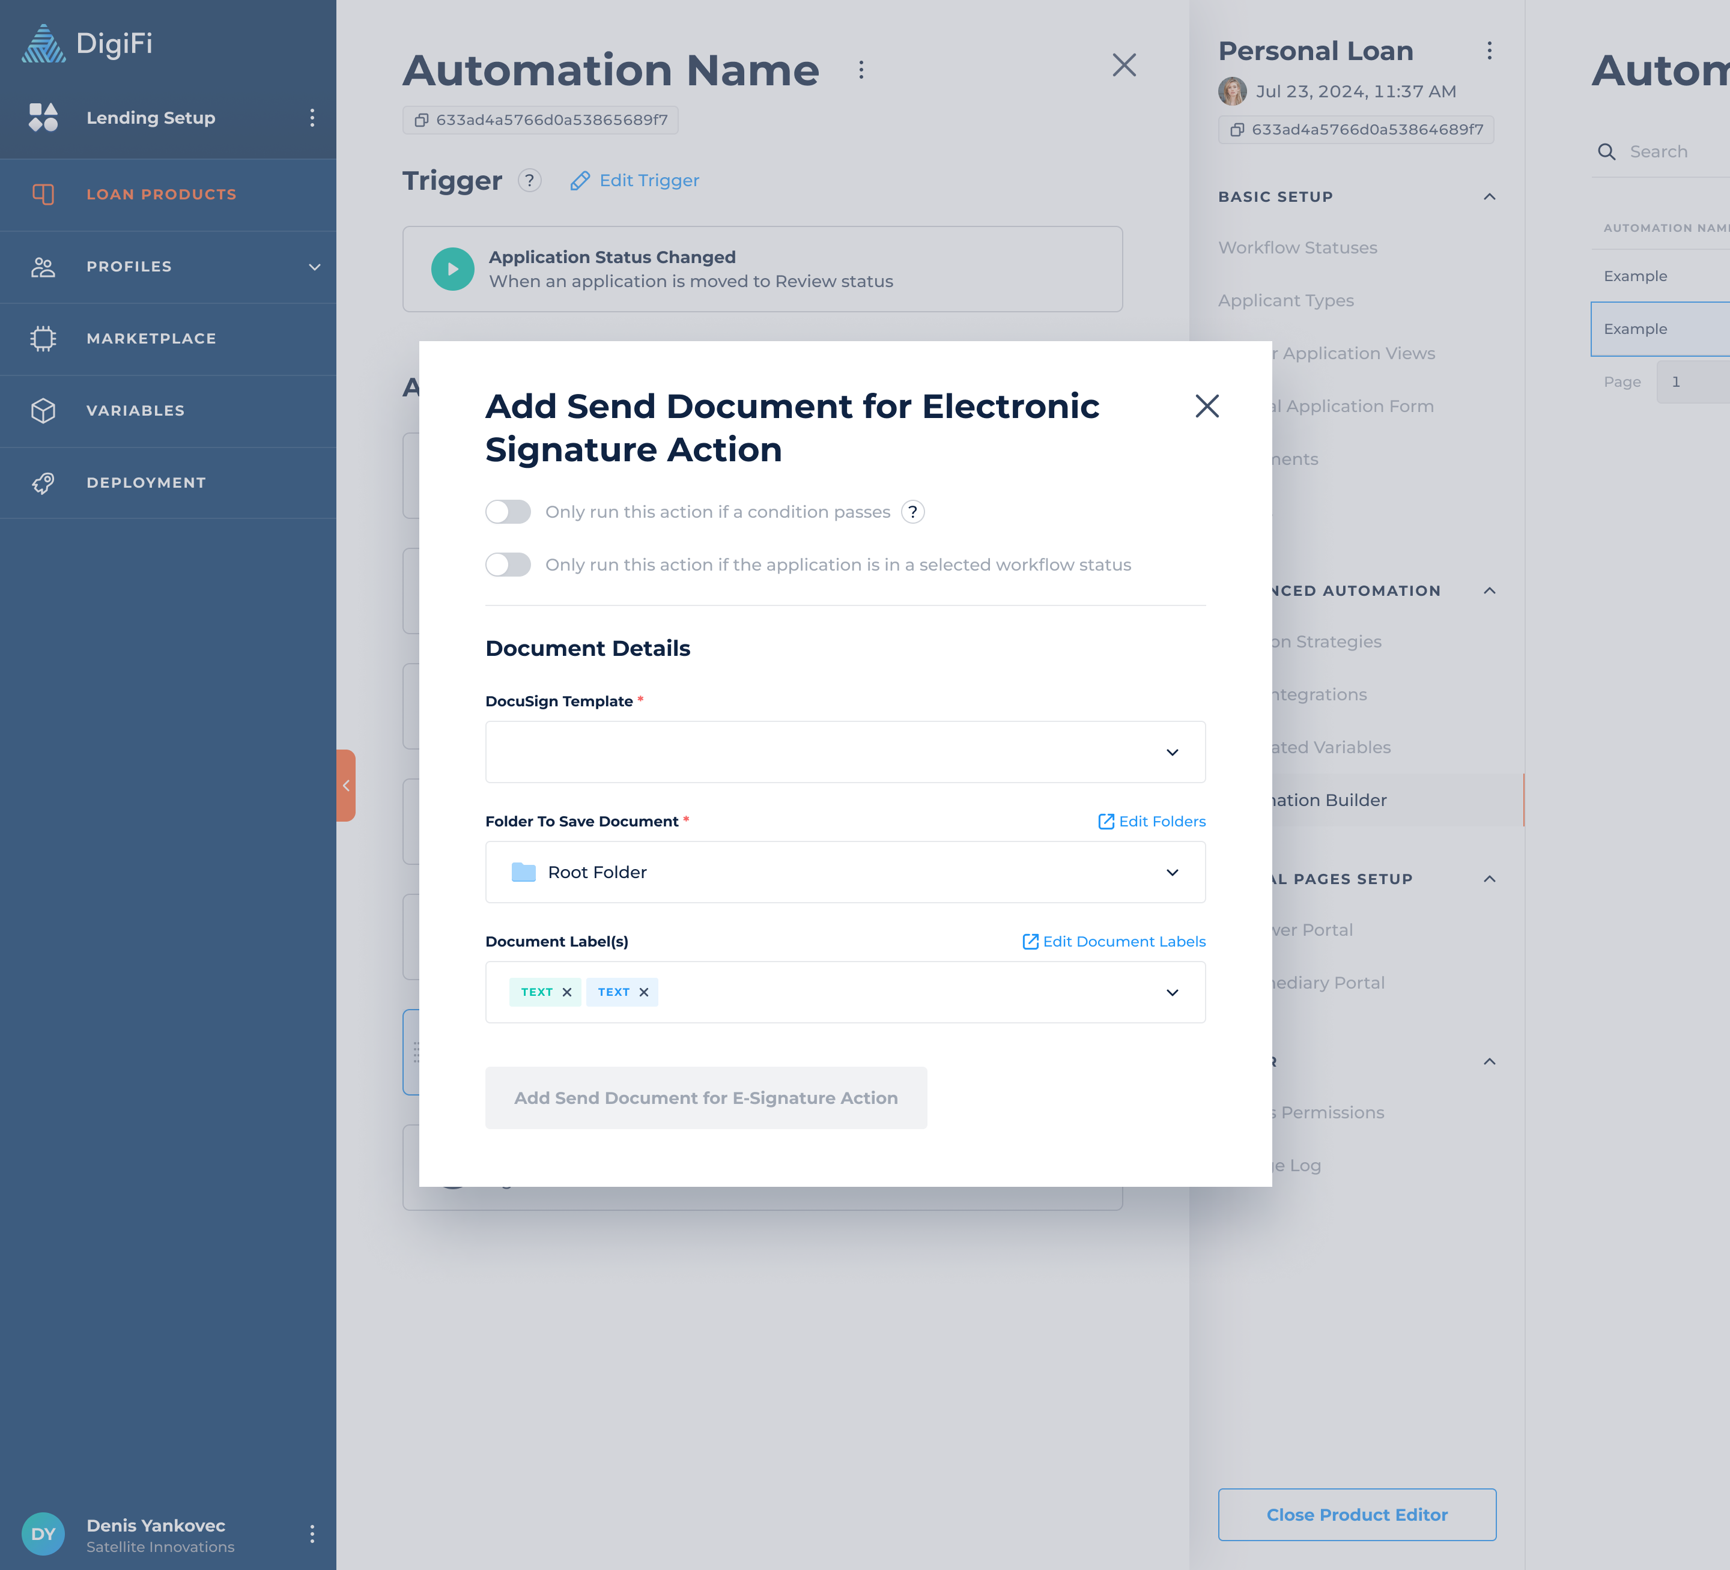The height and width of the screenshot is (1570, 1730).
Task: Enable only run if condition passes
Action: pyautogui.click(x=508, y=512)
